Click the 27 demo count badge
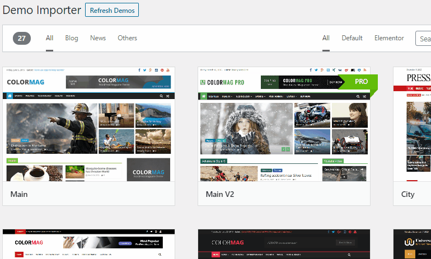This screenshot has height=259, width=431. [22, 38]
